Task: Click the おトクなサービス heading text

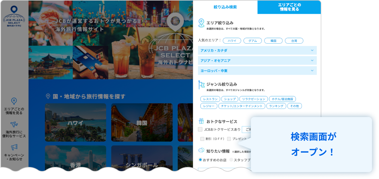Action: 222,121
